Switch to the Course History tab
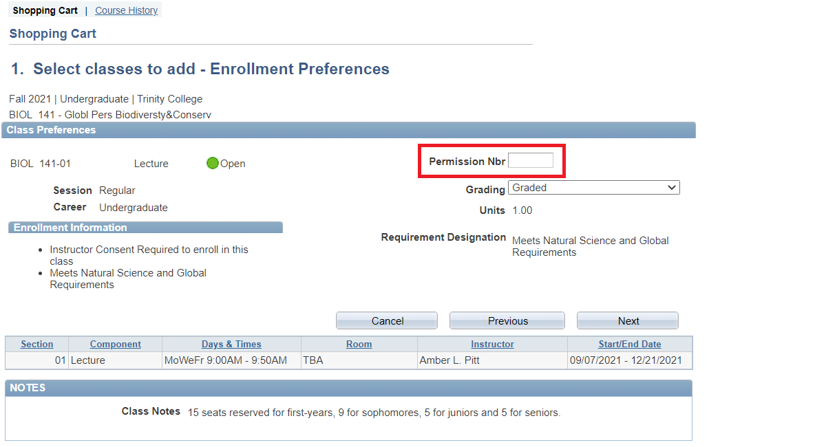Image resolution: width=815 pixels, height=447 pixels. point(126,10)
